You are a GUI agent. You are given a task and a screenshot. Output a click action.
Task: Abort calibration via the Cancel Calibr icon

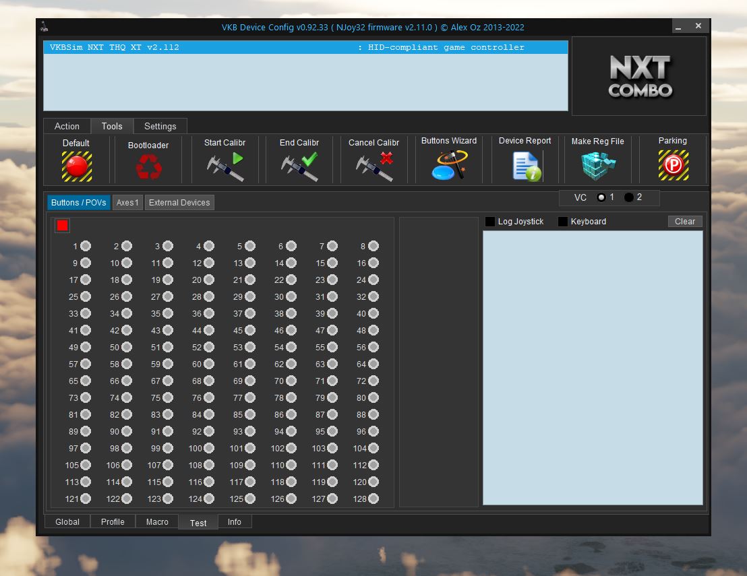pos(374,166)
